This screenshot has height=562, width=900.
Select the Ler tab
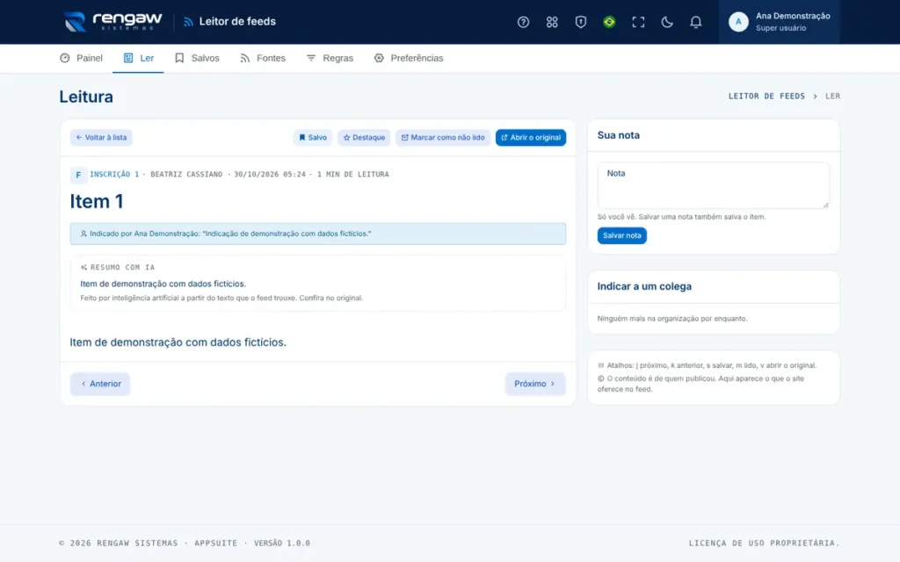click(x=138, y=58)
